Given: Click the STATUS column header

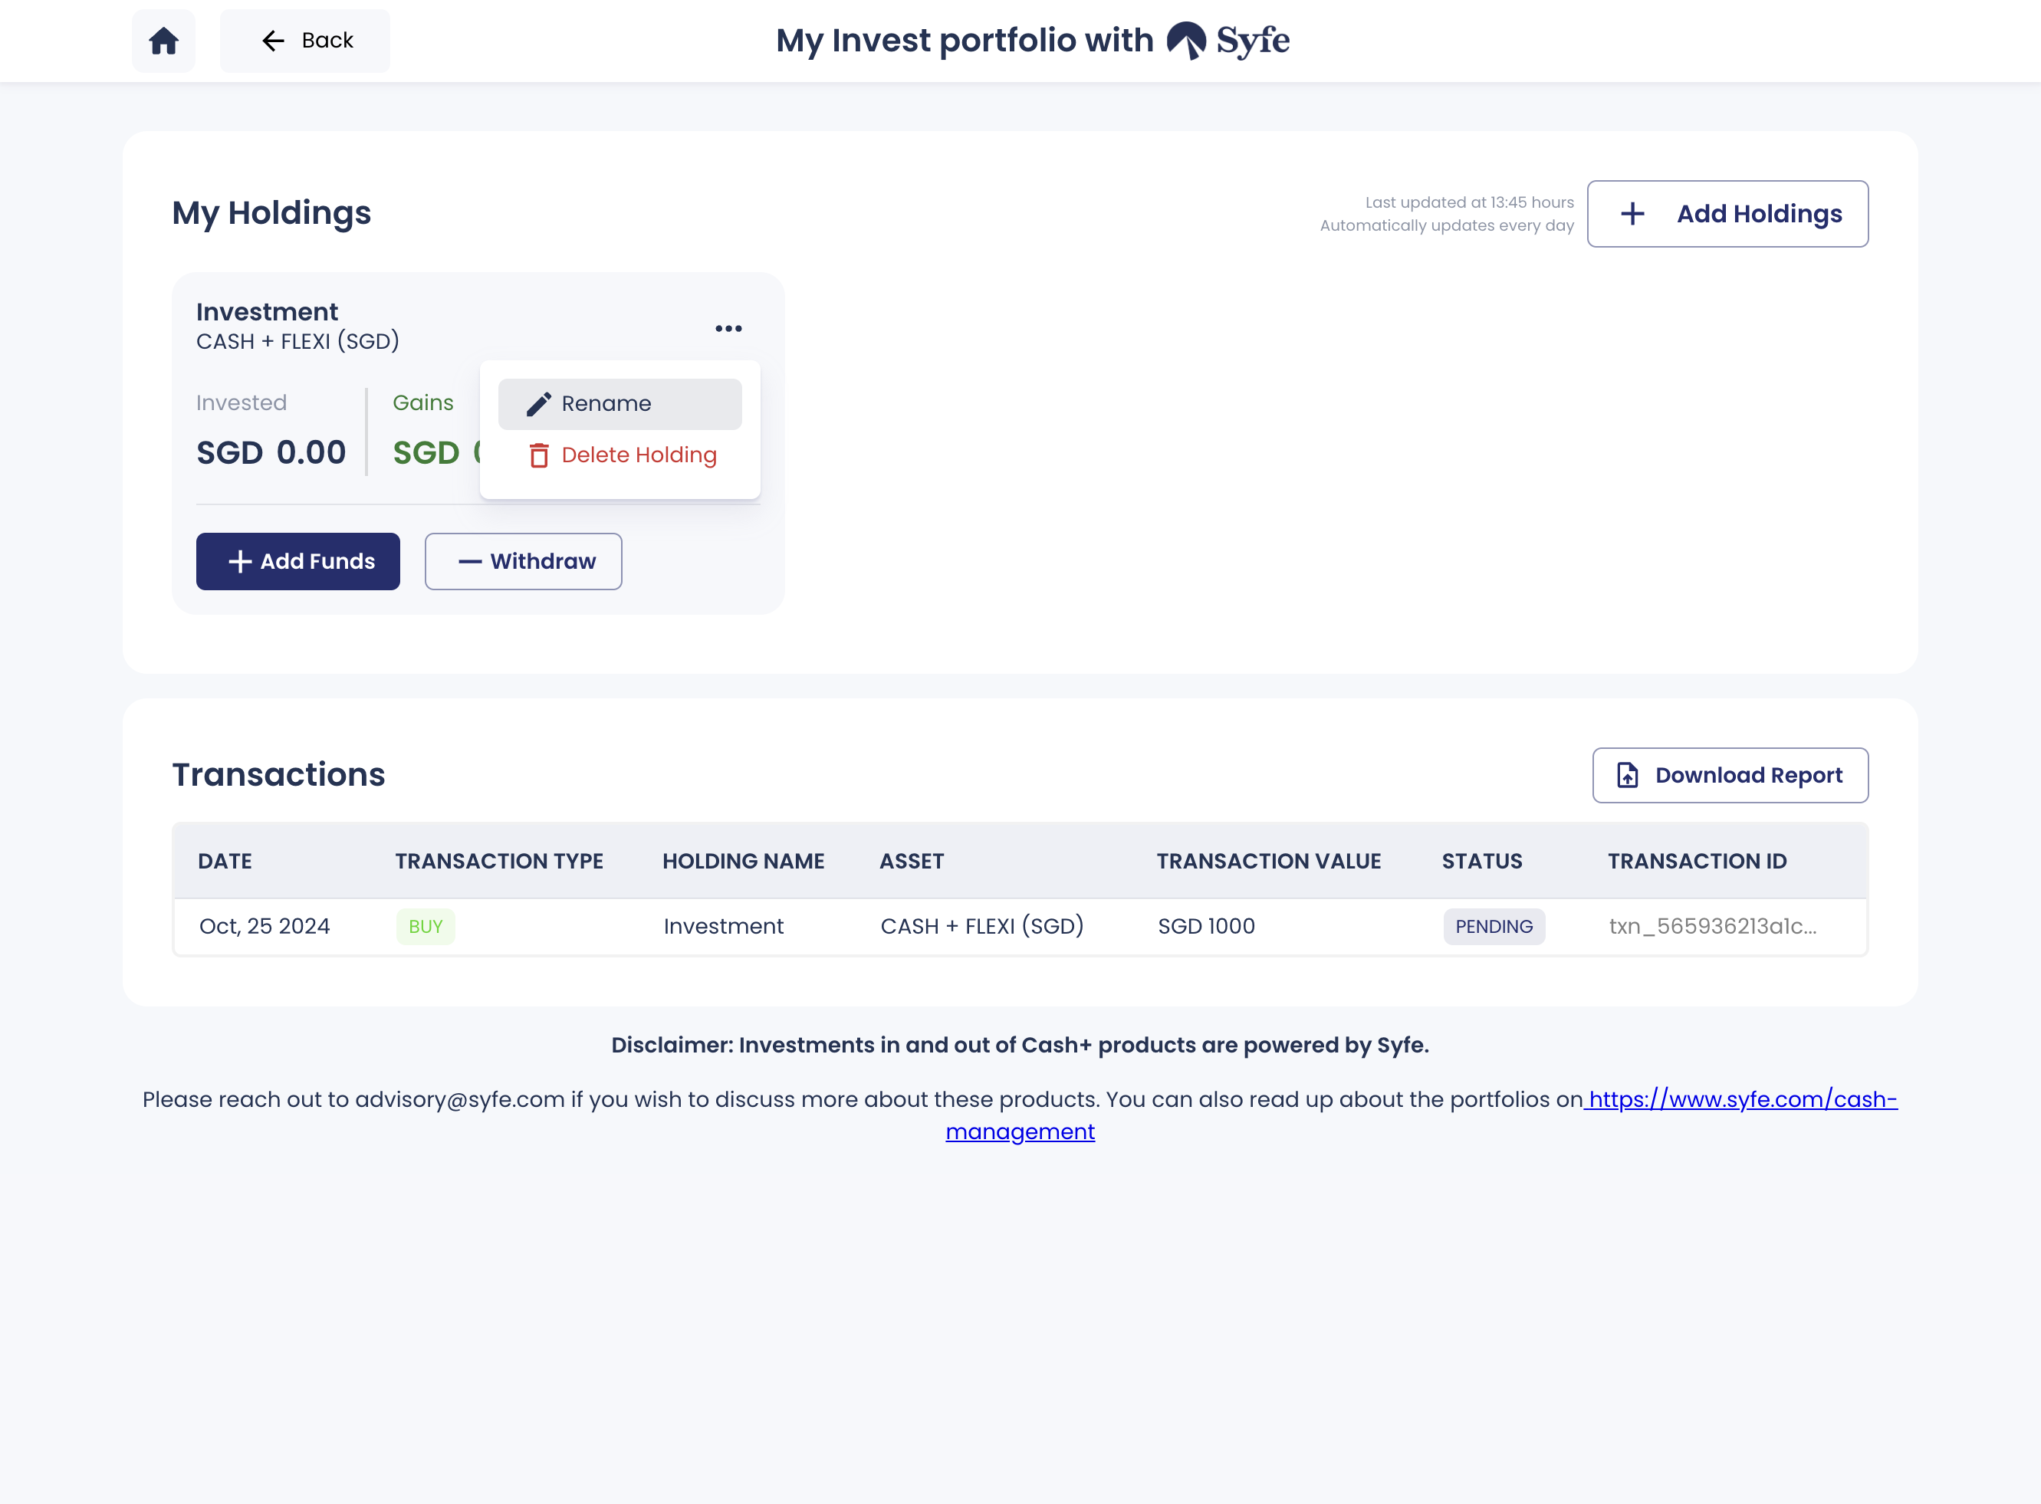Looking at the screenshot, I should (x=1481, y=862).
